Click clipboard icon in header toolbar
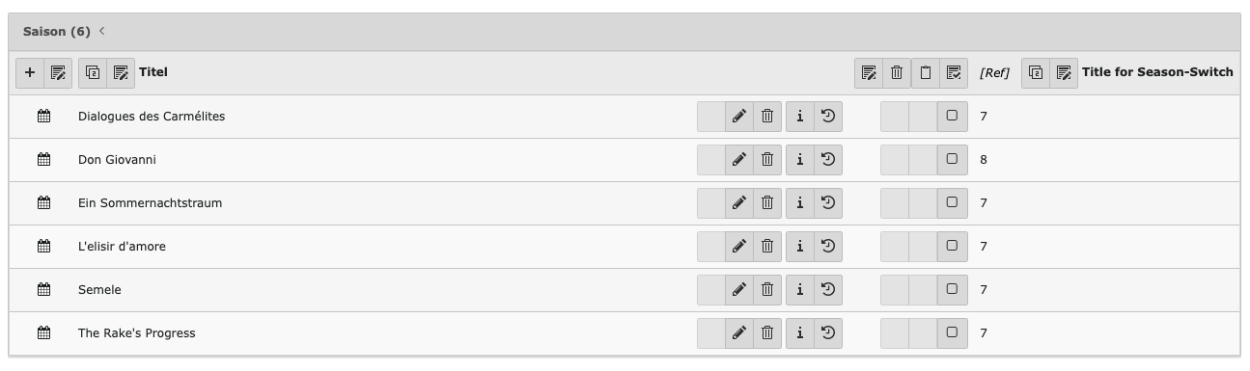The height and width of the screenshot is (371, 1250). 925,72
